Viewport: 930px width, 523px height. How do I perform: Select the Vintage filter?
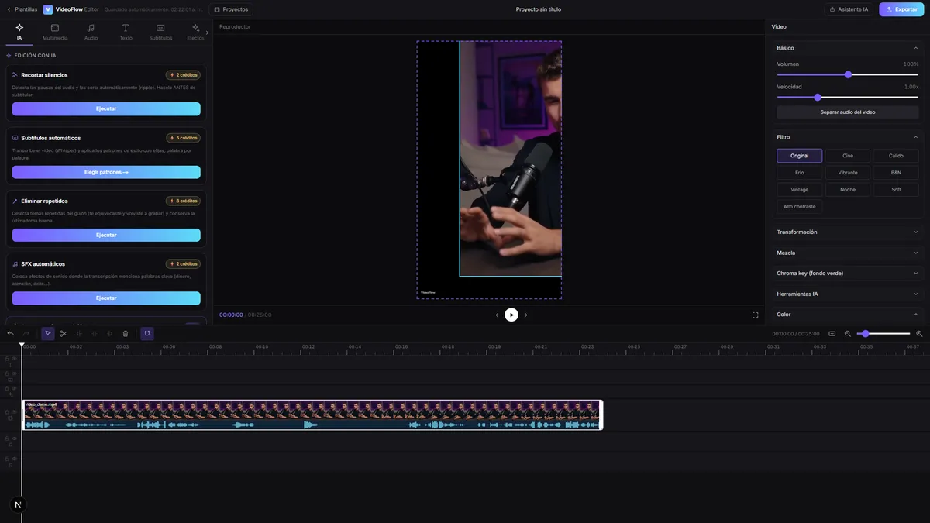click(800, 190)
